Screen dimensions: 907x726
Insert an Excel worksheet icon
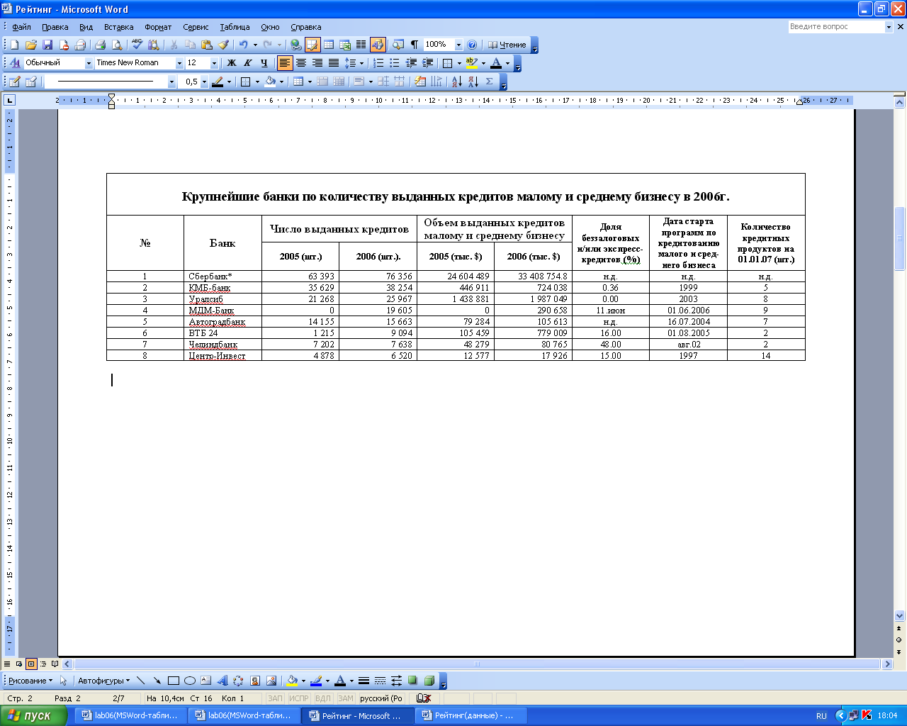(x=345, y=45)
